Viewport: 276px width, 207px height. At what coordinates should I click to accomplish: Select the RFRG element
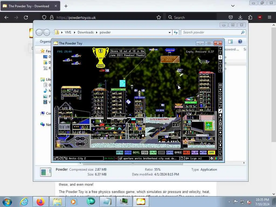tap(120, 153)
